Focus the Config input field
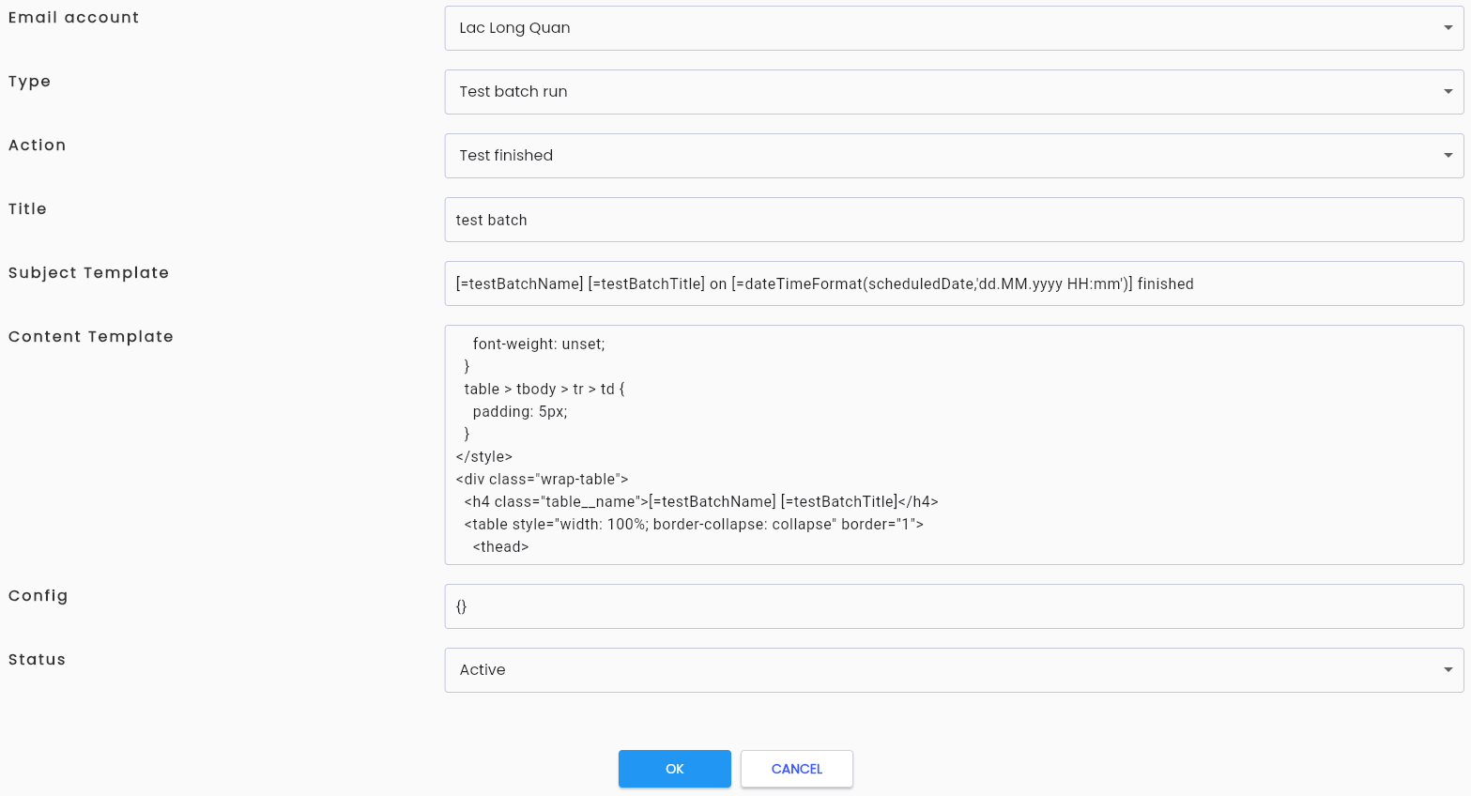 pos(954,606)
